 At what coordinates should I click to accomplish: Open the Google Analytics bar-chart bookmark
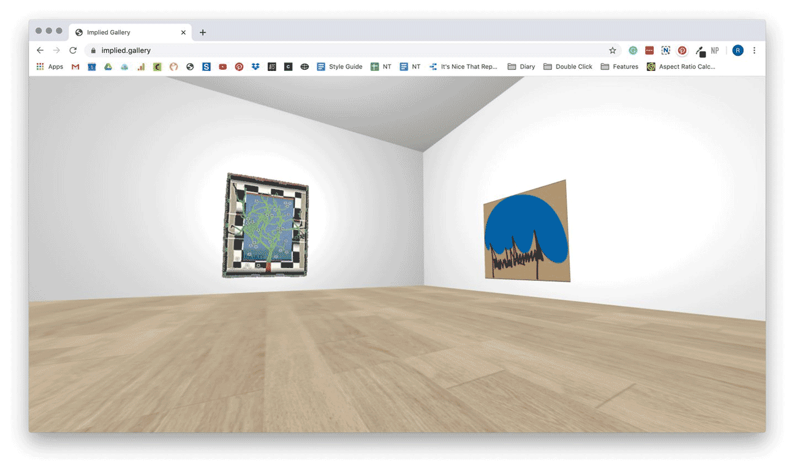[141, 67]
